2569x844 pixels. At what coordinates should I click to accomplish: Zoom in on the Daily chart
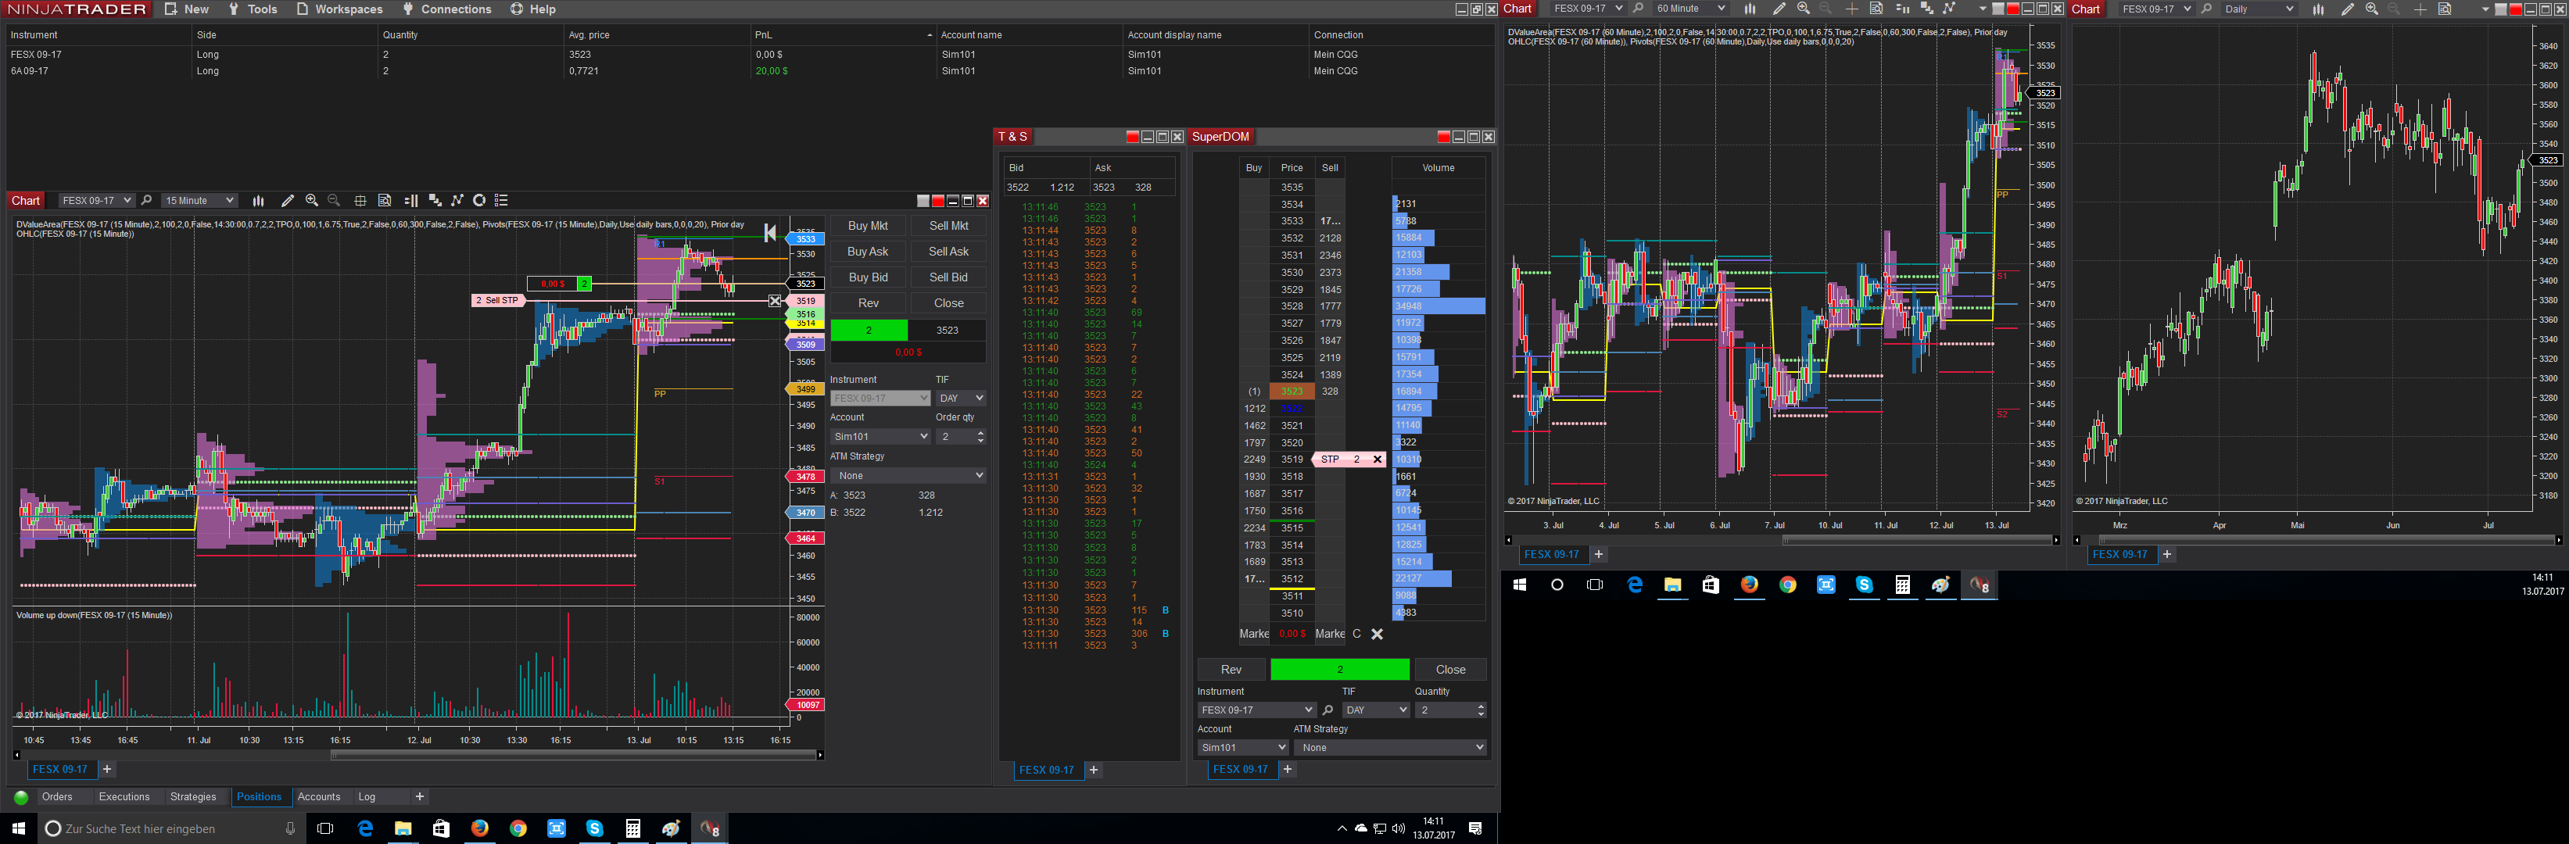2371,9
